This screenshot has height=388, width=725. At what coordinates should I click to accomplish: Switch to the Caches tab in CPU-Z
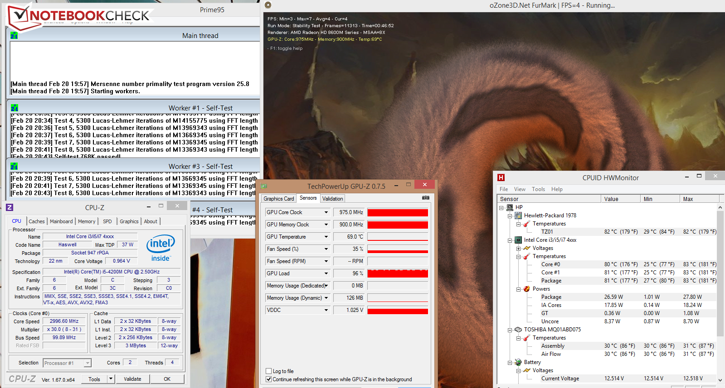click(x=37, y=221)
